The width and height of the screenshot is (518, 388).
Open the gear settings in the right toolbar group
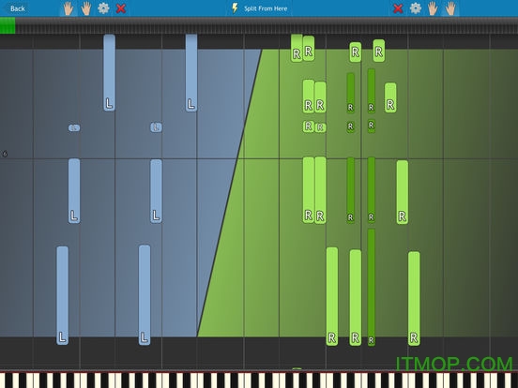click(416, 8)
